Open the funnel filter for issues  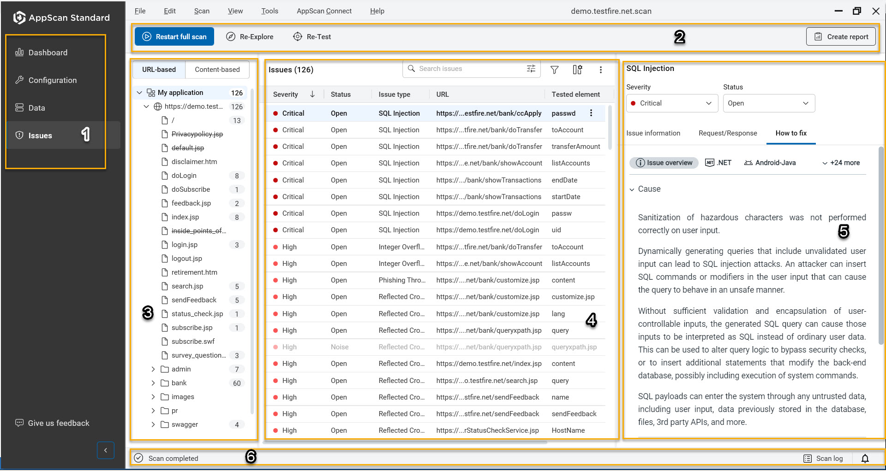(x=554, y=69)
